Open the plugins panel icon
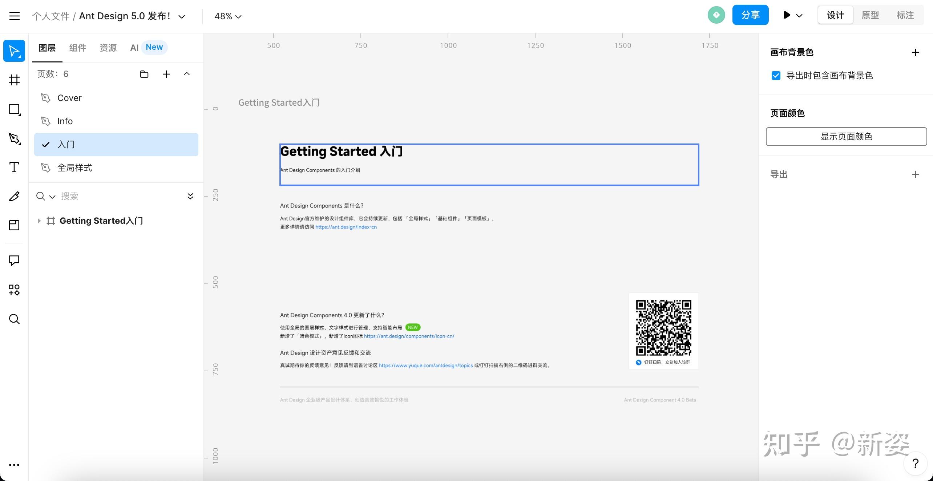The height and width of the screenshot is (481, 933). [x=14, y=290]
